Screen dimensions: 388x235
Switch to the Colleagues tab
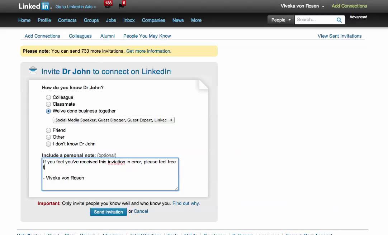point(80,36)
